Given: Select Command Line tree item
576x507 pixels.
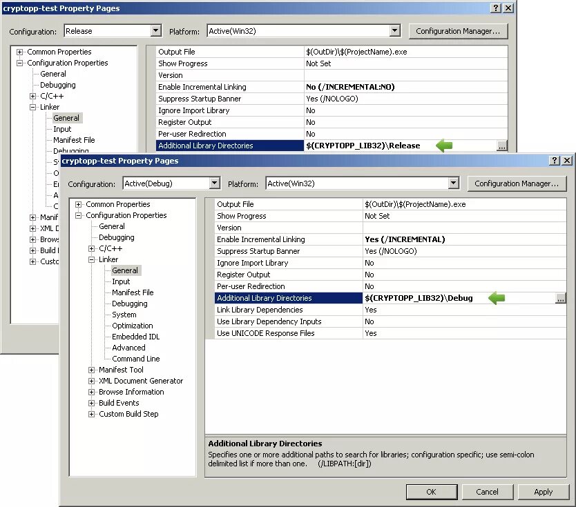Looking at the screenshot, I should pos(135,359).
